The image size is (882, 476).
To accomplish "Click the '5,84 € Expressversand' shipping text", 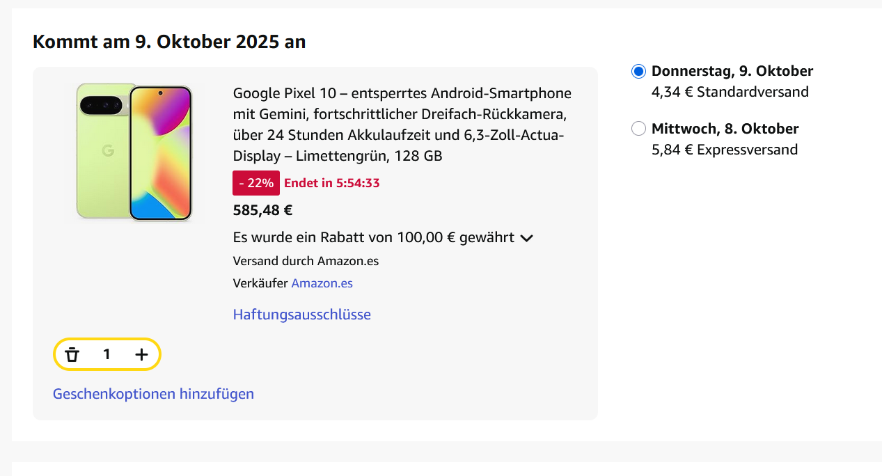I will coord(724,150).
